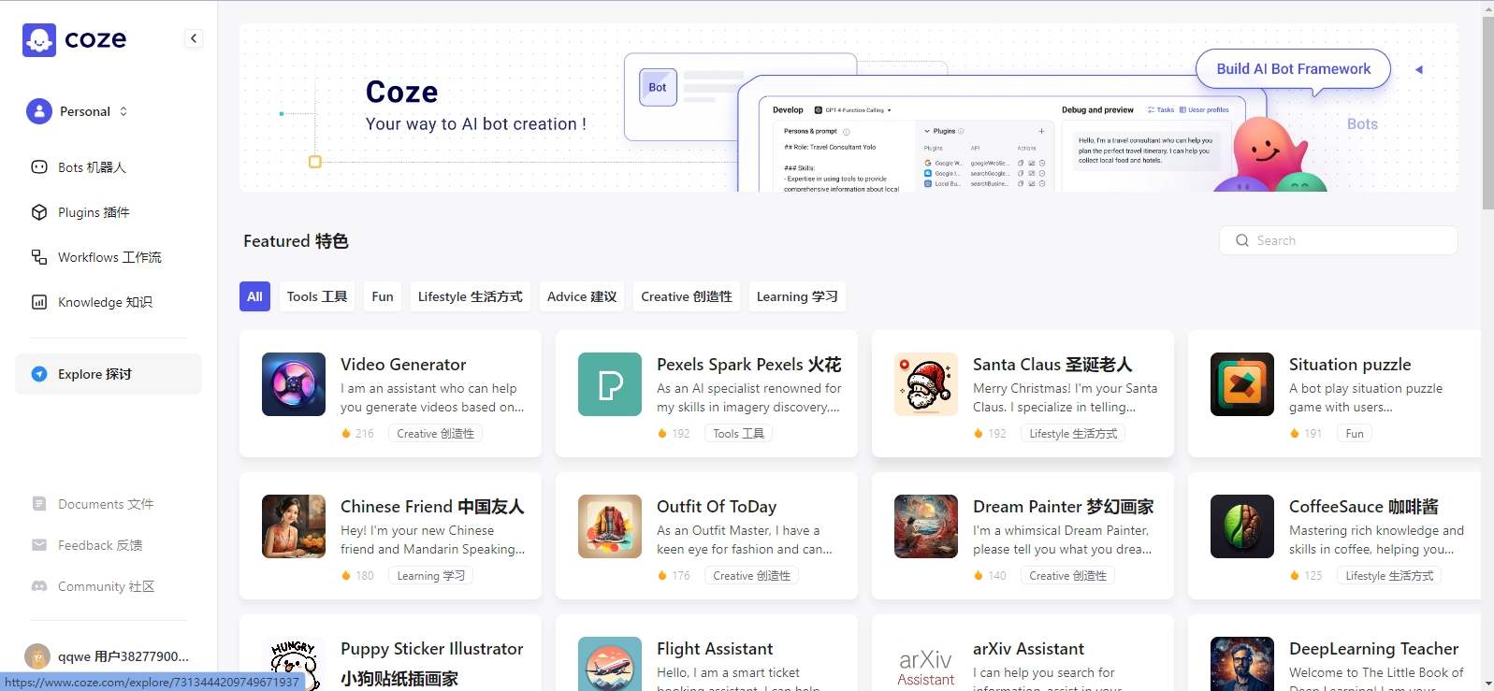
Task: Open the Knowledge sidebar icon
Action: tap(39, 302)
